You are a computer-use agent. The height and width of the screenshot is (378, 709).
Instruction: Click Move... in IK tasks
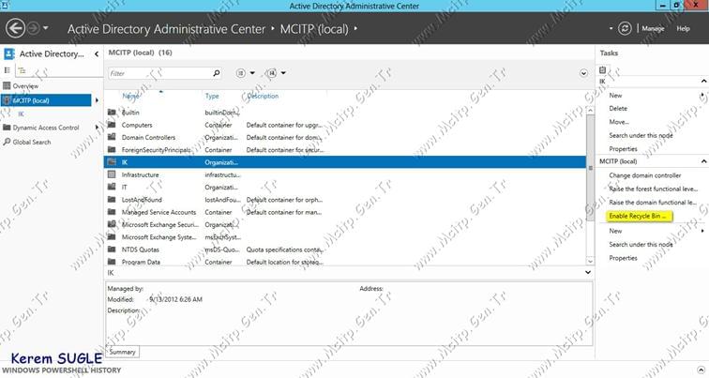619,122
